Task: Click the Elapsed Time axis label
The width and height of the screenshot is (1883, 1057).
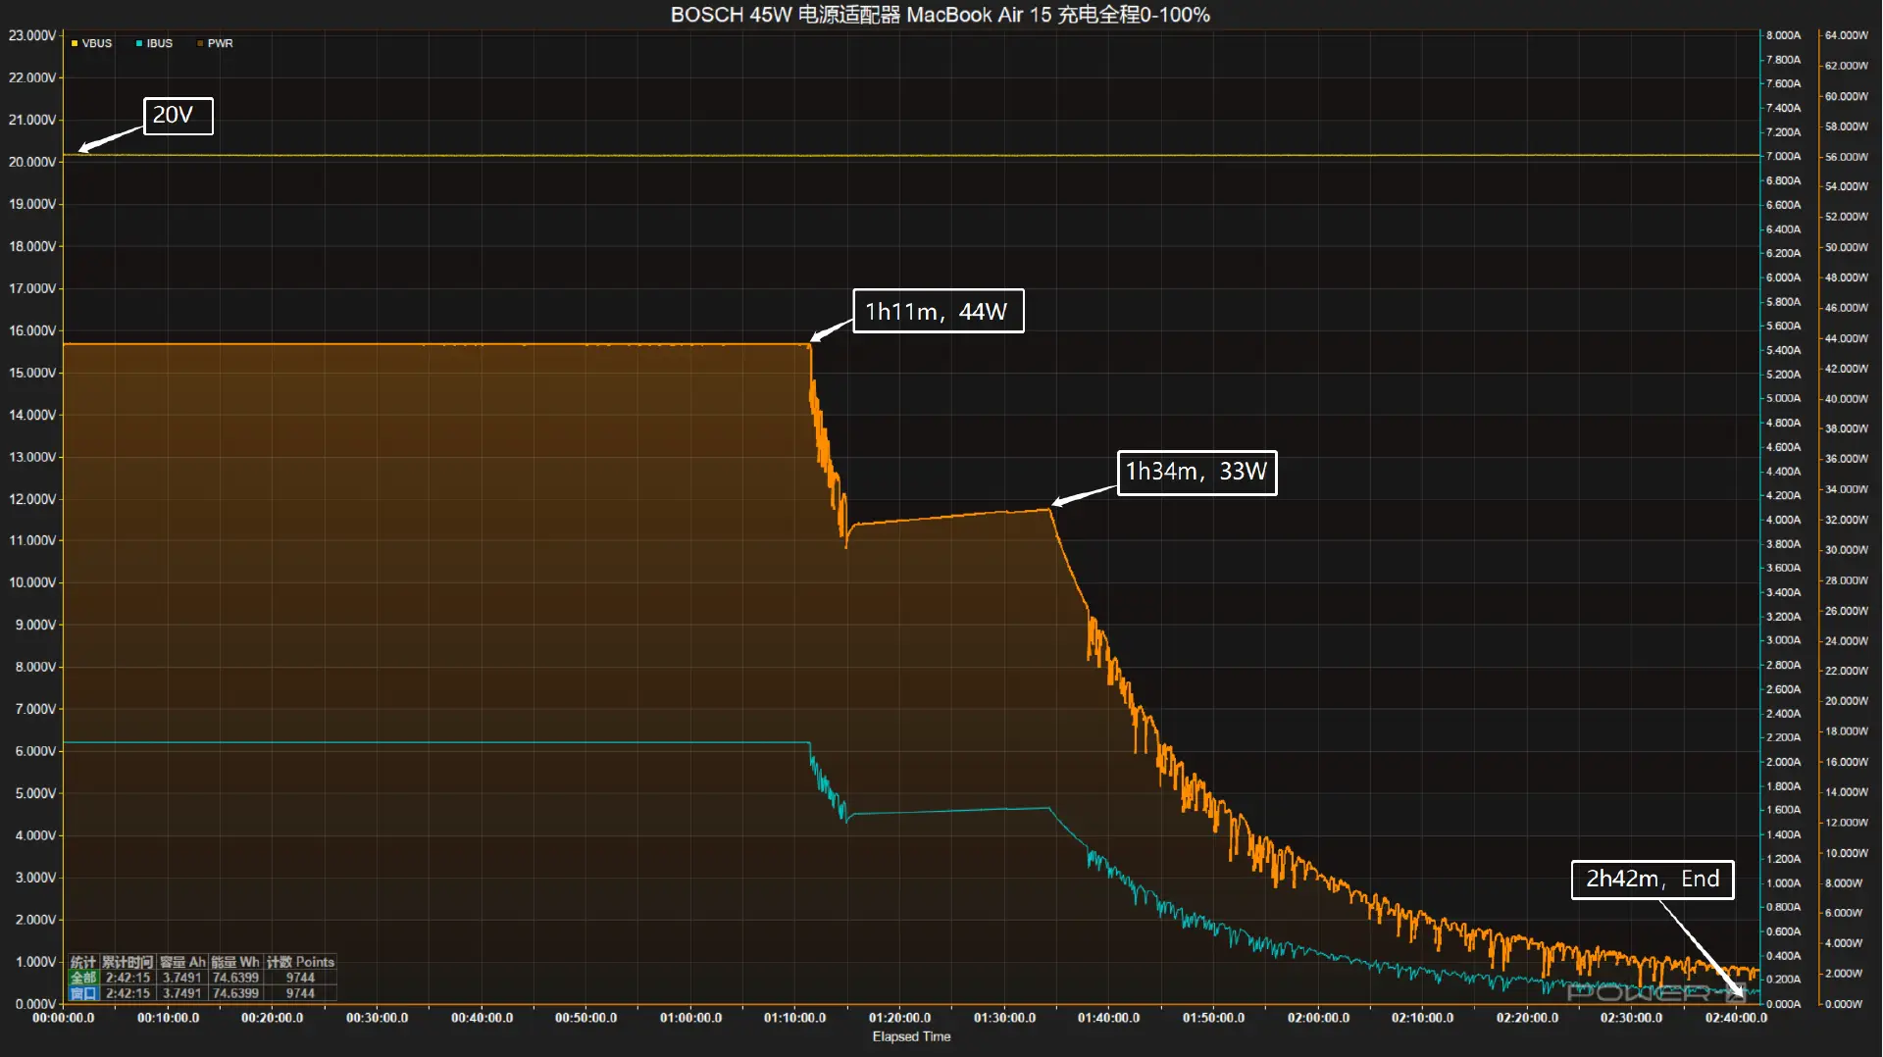Action: [911, 1036]
